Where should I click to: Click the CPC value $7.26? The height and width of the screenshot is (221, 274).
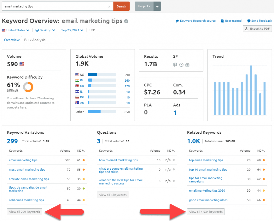[152, 92]
